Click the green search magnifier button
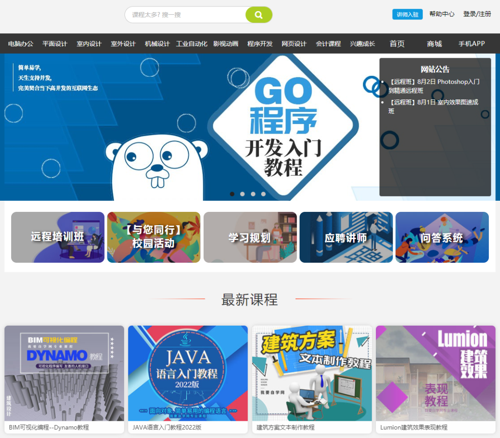The width and height of the screenshot is (500, 438). 259,15
